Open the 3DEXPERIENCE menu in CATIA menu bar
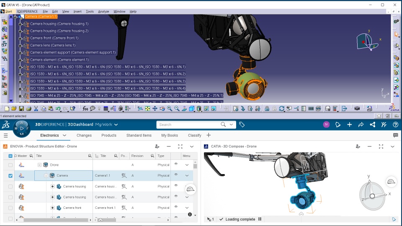Image resolution: width=402 pixels, height=226 pixels. (x=27, y=12)
